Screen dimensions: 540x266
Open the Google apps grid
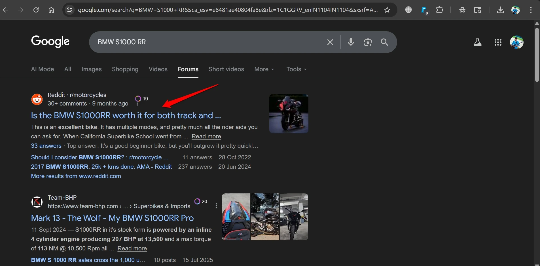tap(498, 42)
